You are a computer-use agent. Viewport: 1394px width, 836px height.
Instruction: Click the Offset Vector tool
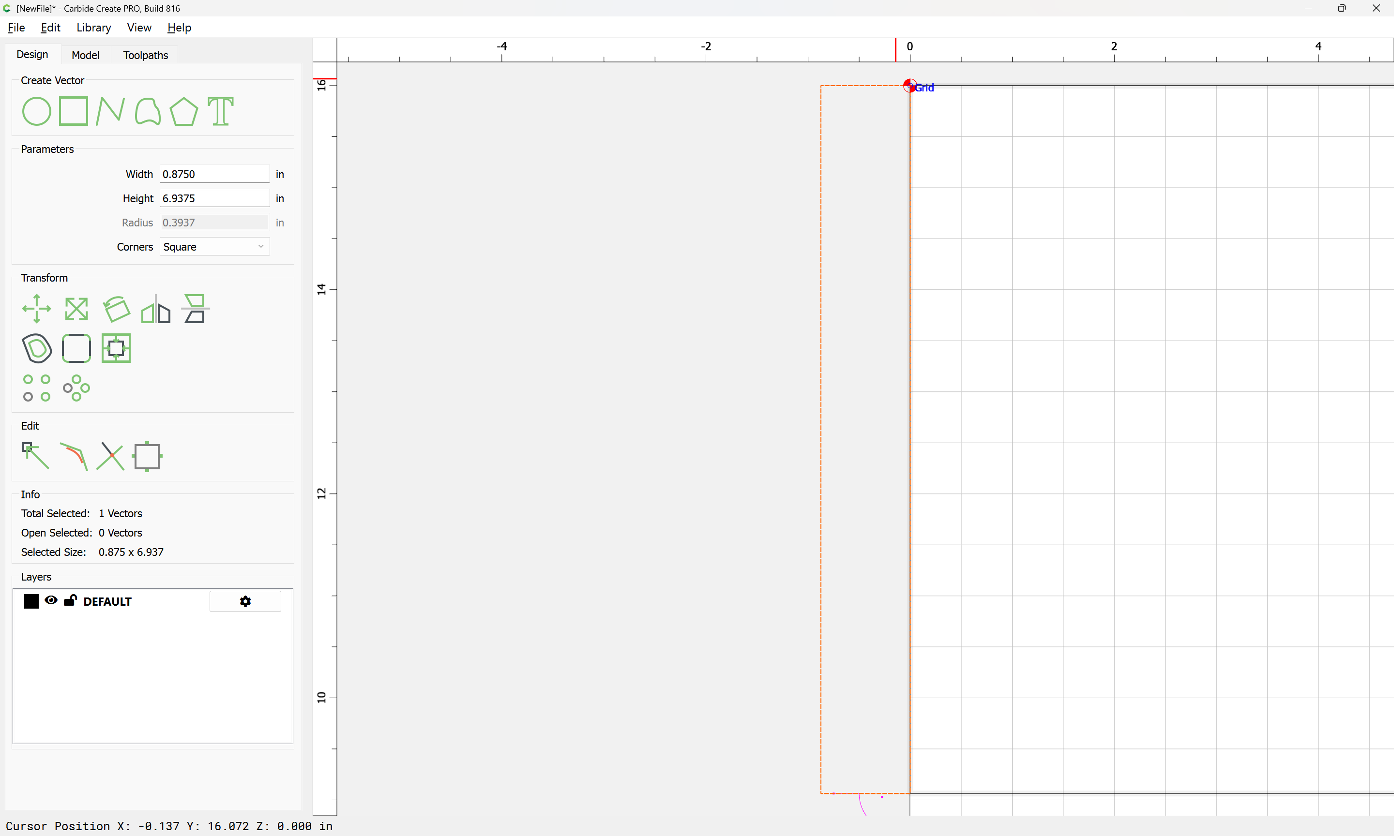pos(37,348)
